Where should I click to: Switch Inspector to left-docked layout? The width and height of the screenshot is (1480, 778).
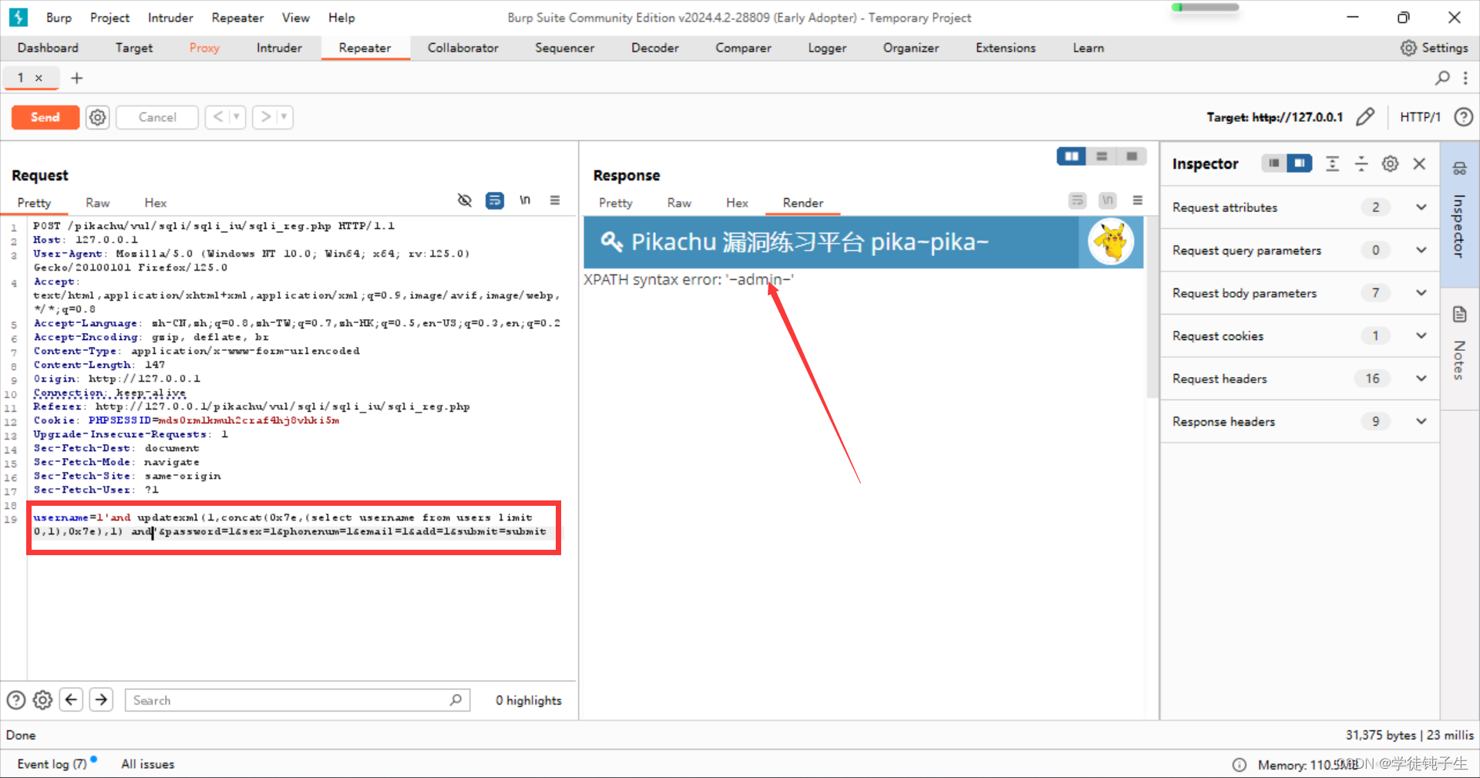[1274, 163]
